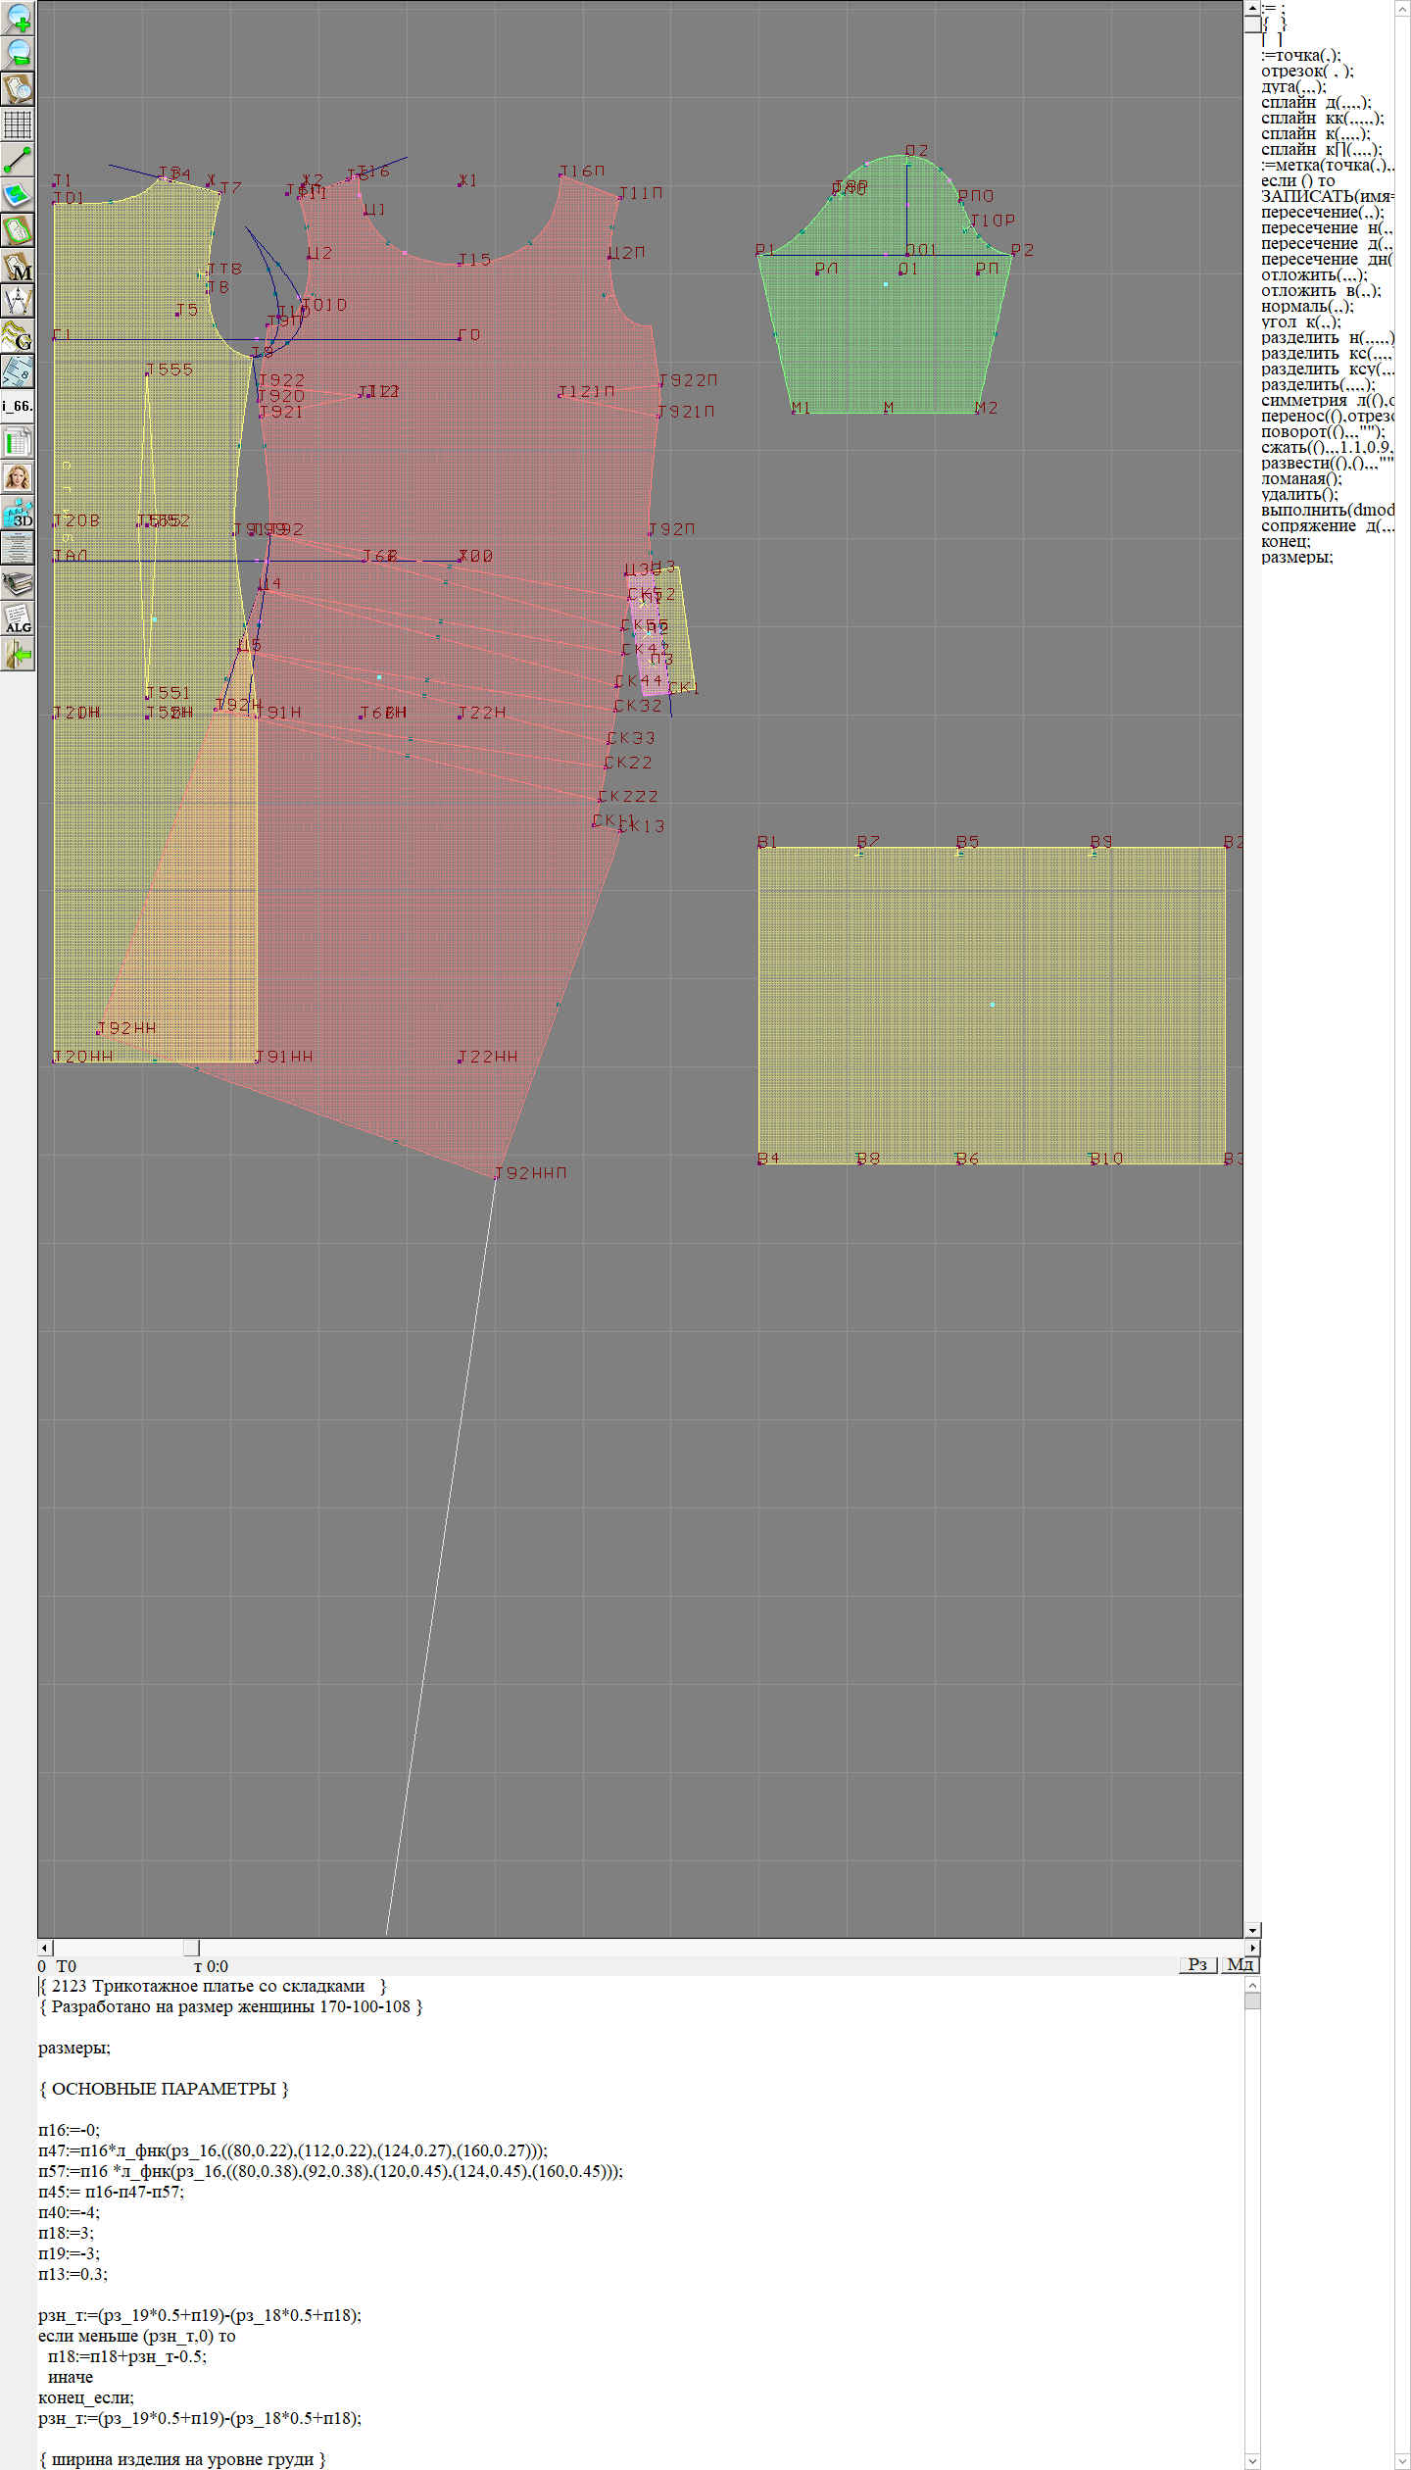Image resolution: width=1411 pixels, height=2470 pixels.
Task: Open the green spreadsheet table icon
Action: (18, 442)
